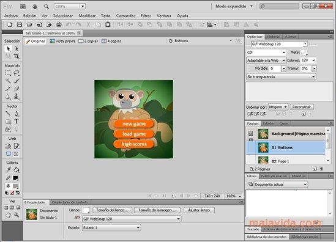This screenshot has width=336, height=242.
Task: Pick the Paint Bucket tool in Colores
Action: point(17,170)
